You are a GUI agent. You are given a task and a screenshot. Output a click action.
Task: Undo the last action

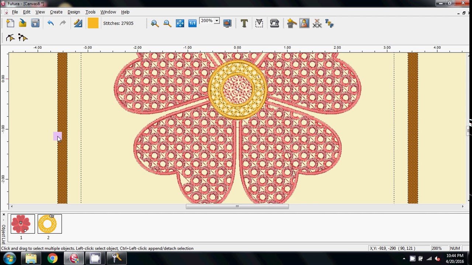pyautogui.click(x=51, y=23)
